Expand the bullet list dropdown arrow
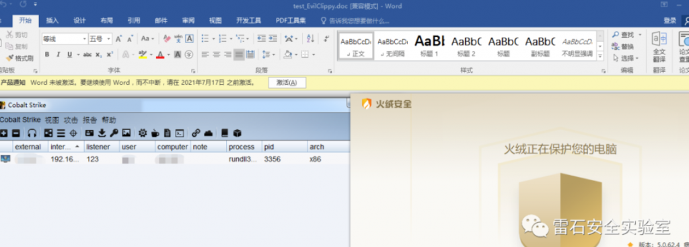This screenshot has width=689, height=247. point(213,38)
